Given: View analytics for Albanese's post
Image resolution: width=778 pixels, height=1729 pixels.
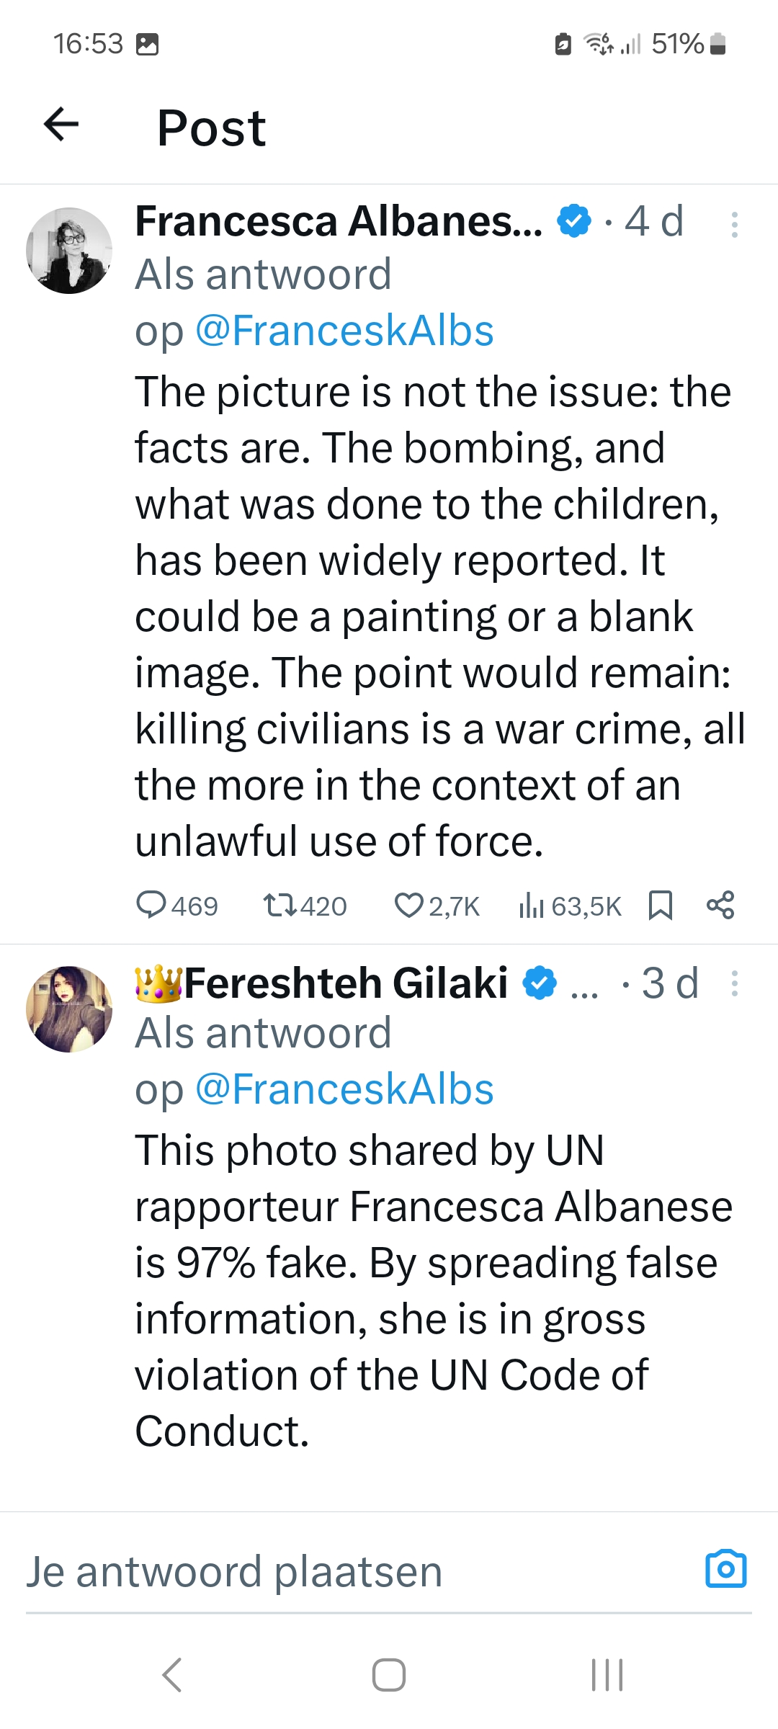Looking at the screenshot, I should point(531,905).
